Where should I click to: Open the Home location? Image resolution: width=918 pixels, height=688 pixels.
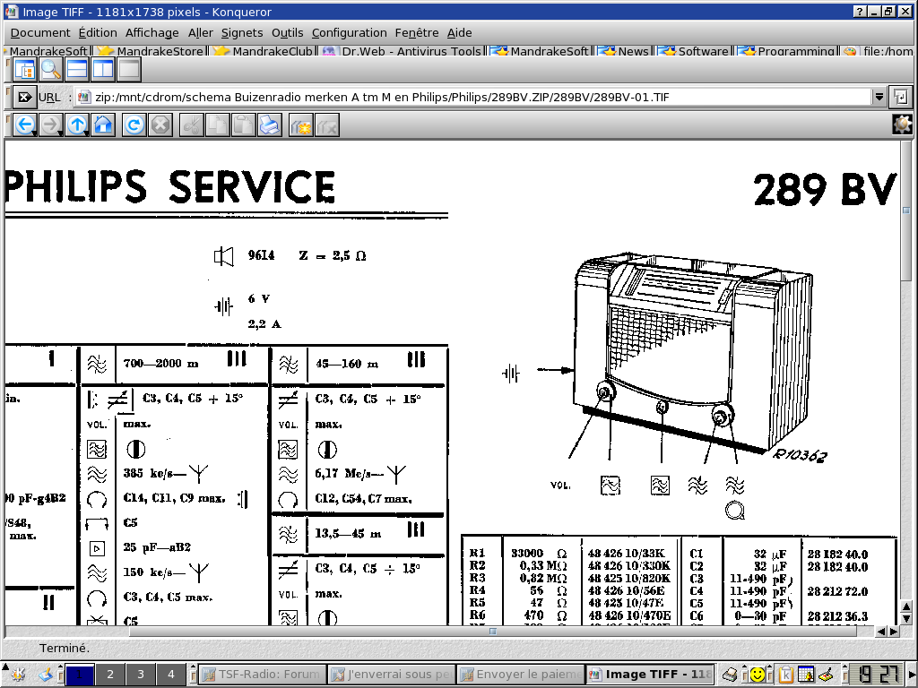[103, 125]
